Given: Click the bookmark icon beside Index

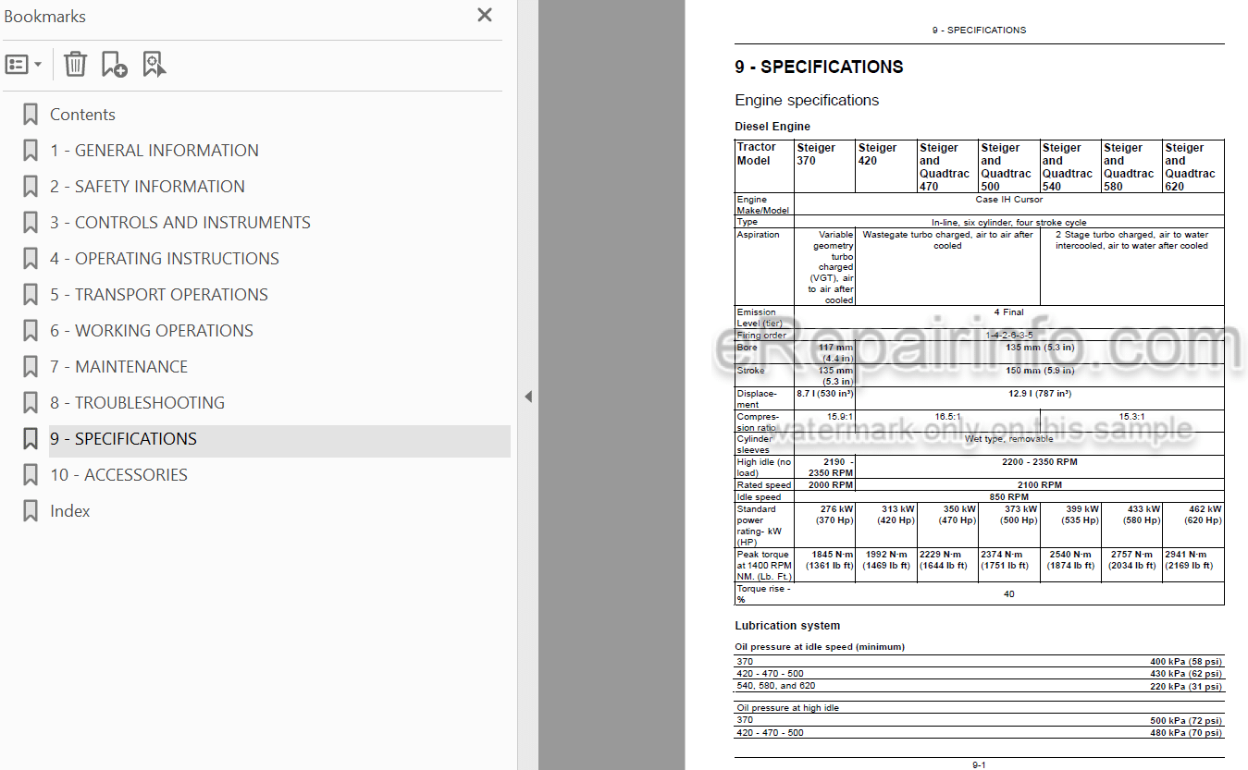Looking at the screenshot, I should (x=31, y=511).
